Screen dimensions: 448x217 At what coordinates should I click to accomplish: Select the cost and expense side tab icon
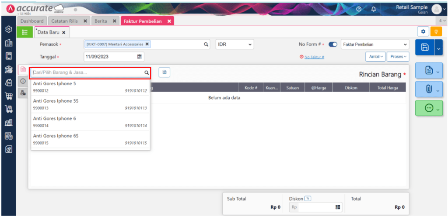23,93
